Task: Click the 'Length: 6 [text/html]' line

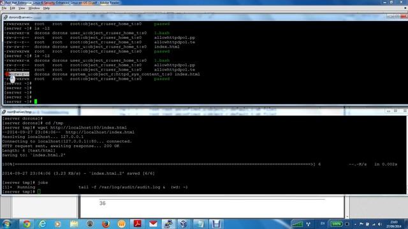Action: coord(29,151)
